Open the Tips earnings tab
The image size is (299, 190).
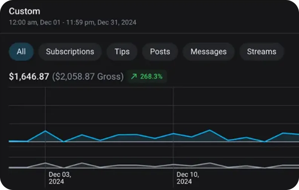point(122,52)
